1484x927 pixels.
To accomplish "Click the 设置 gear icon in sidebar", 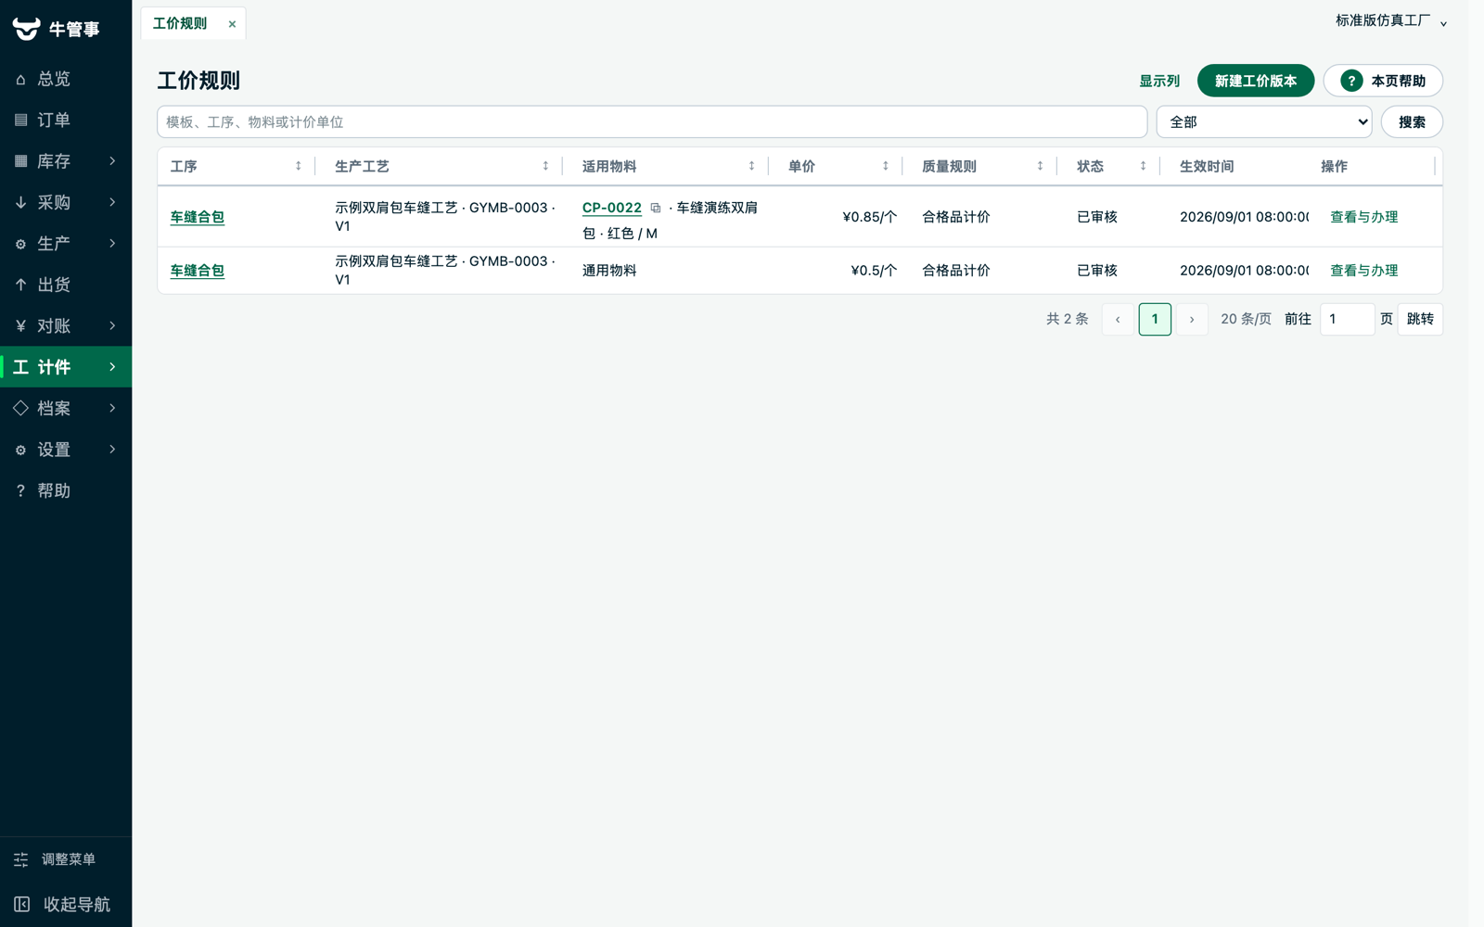I will [20, 450].
